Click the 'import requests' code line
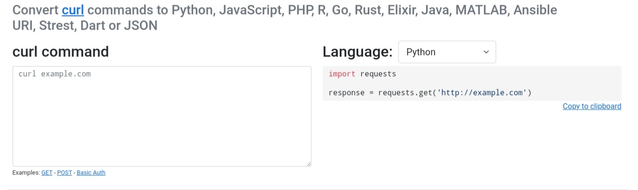This screenshot has width=638, height=190. click(362, 74)
